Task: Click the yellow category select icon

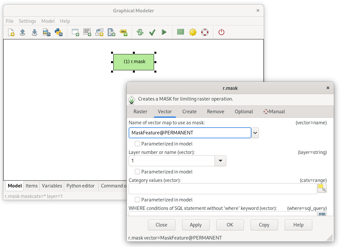Action: click(322, 188)
